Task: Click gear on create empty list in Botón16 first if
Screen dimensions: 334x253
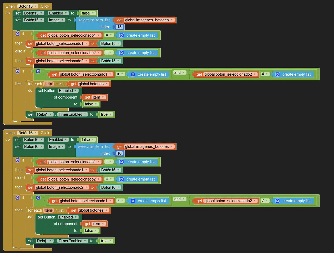Action: click(x=122, y=162)
